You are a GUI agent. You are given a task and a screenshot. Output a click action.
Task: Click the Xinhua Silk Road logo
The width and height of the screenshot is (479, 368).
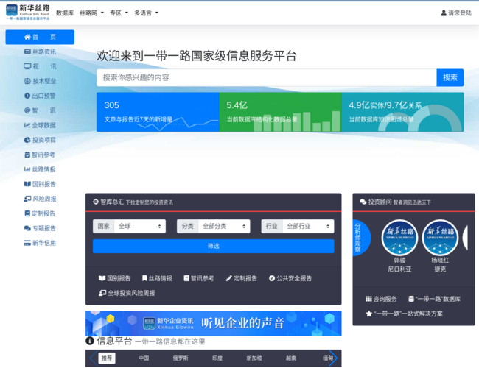pos(28,13)
